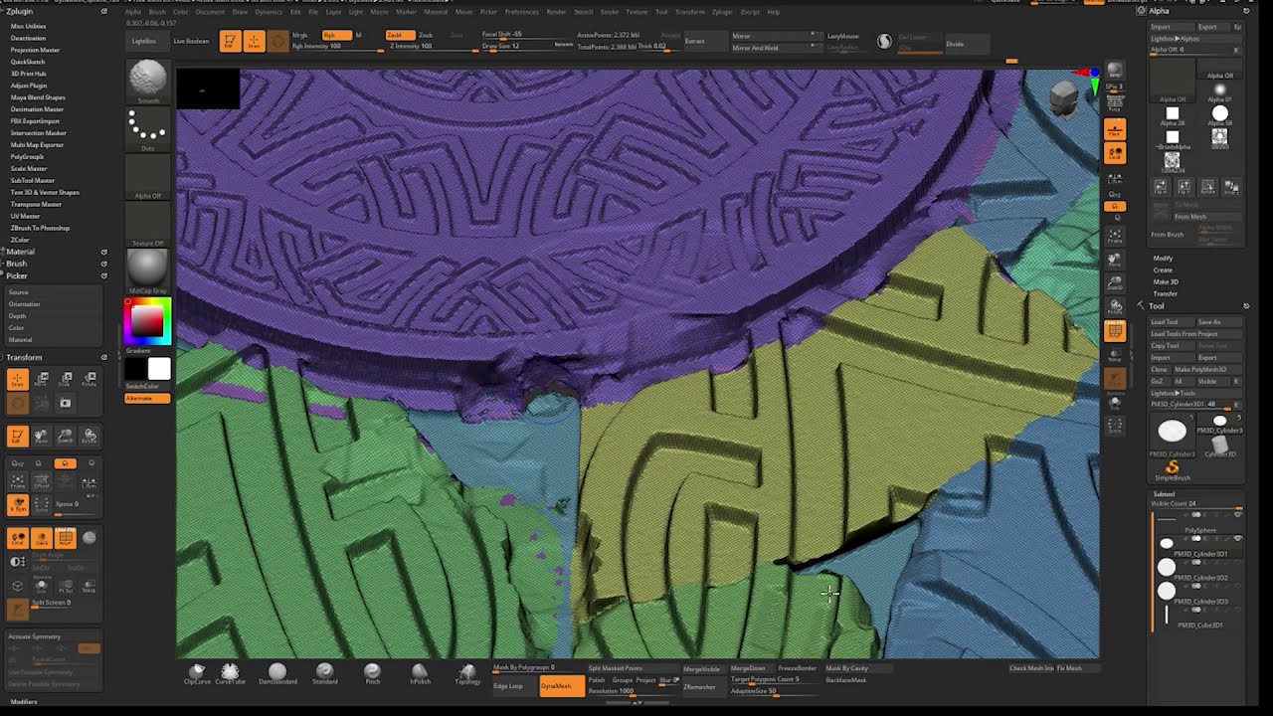
Task: Click the Transform panel snapshot camera icon
Action: (65, 403)
